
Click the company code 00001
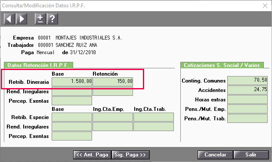click(x=44, y=37)
